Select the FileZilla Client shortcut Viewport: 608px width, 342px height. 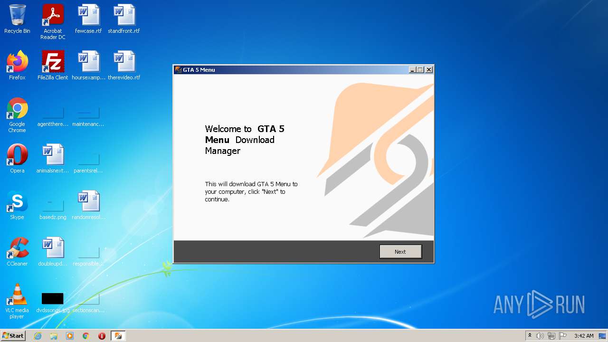(x=53, y=66)
